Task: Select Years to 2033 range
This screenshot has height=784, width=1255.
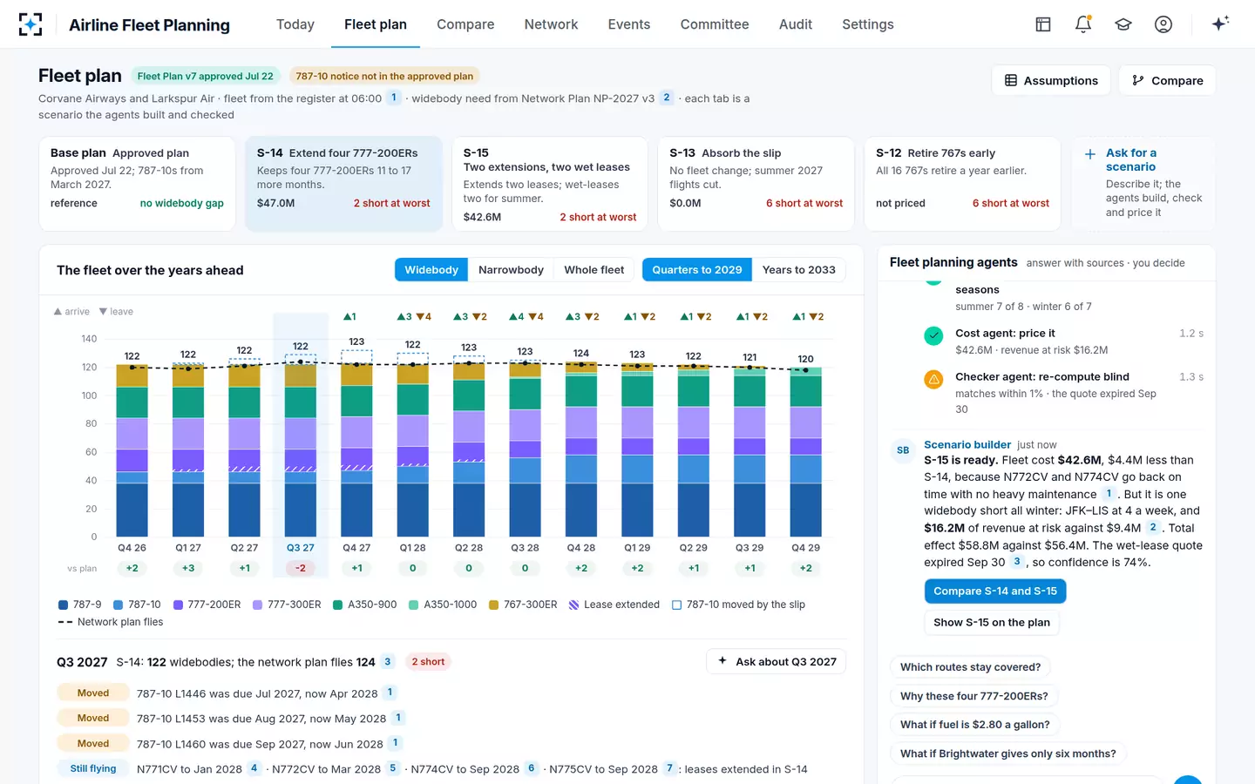Action: coord(798,270)
